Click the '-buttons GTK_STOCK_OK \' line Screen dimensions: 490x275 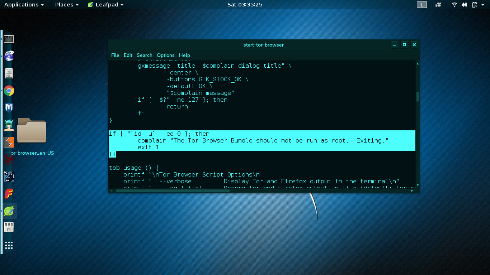pos(207,79)
